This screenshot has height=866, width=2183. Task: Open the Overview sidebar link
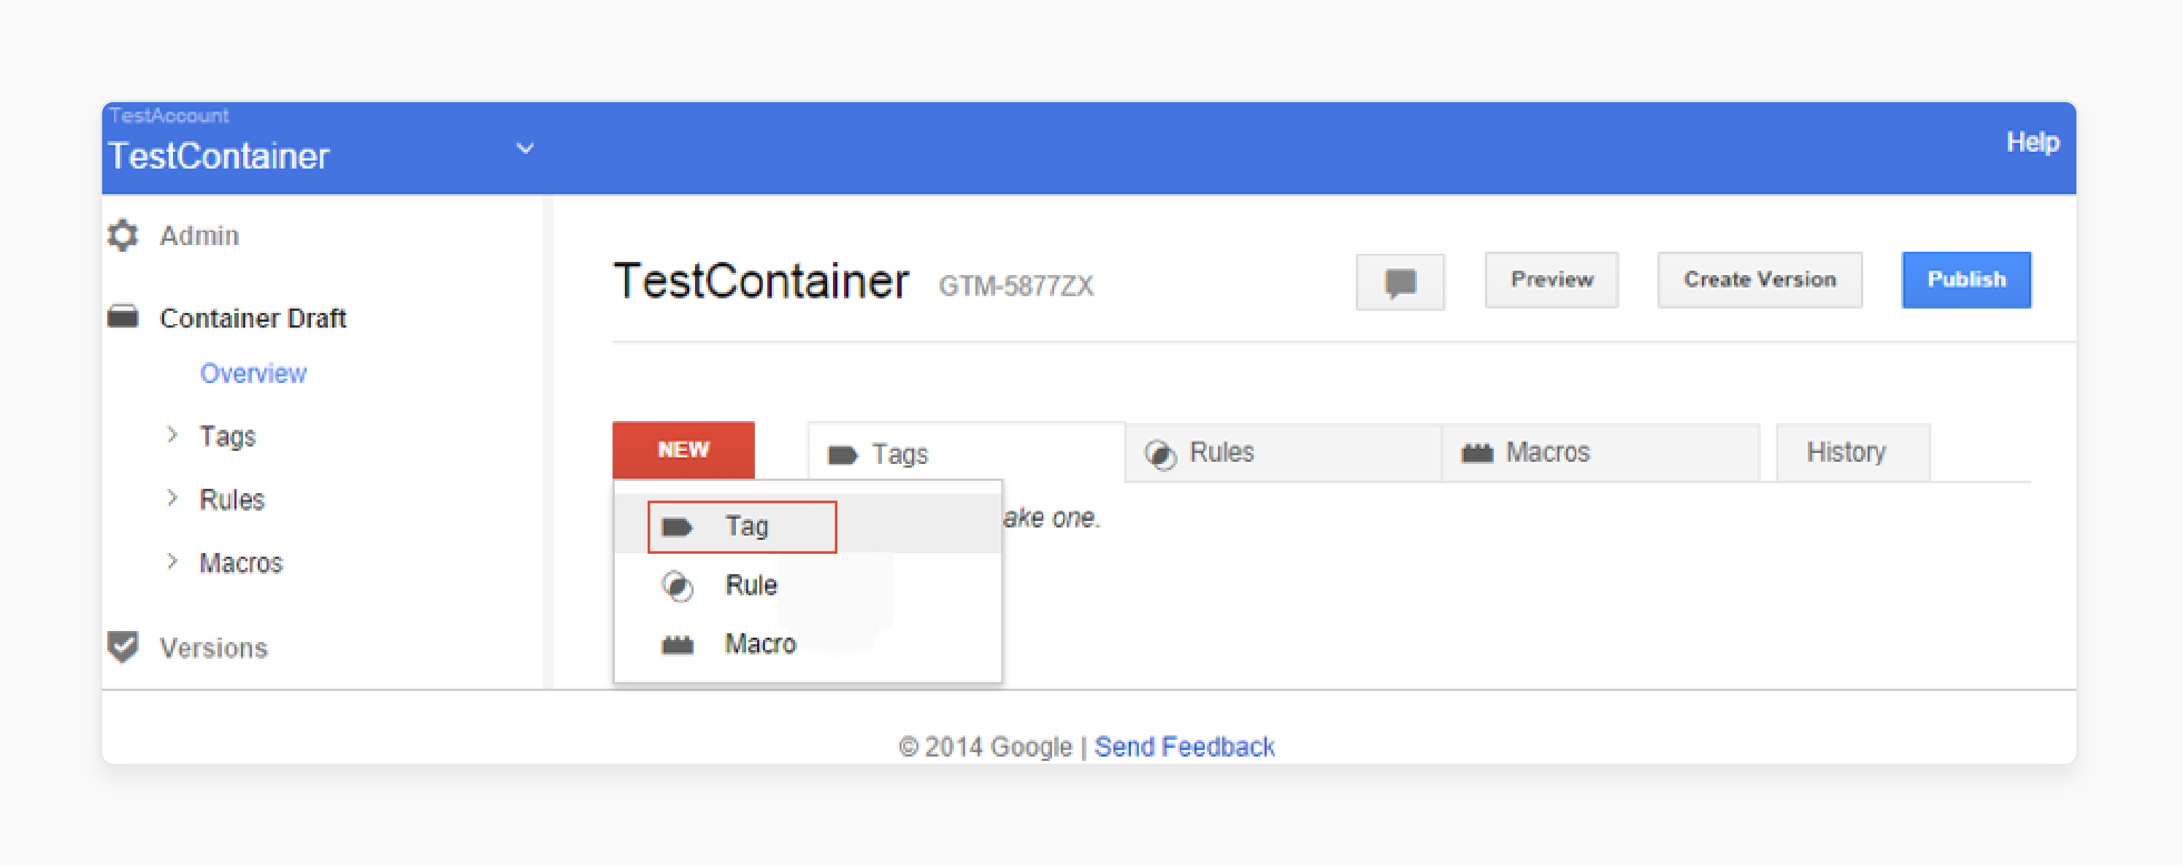[253, 374]
